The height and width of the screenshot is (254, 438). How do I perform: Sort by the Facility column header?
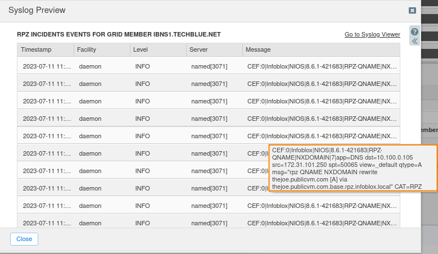[102, 49]
